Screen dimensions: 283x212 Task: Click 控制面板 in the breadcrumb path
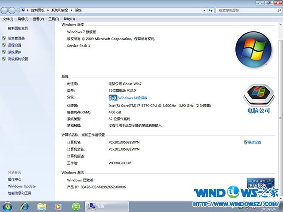coord(38,10)
